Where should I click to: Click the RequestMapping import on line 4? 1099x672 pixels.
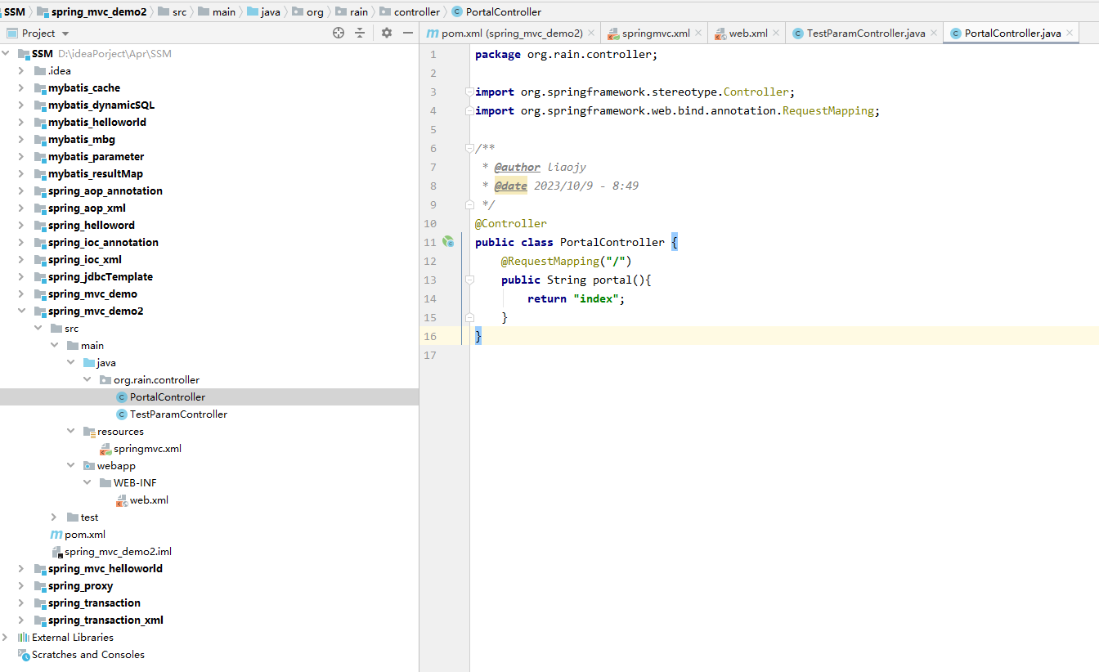[x=828, y=110]
